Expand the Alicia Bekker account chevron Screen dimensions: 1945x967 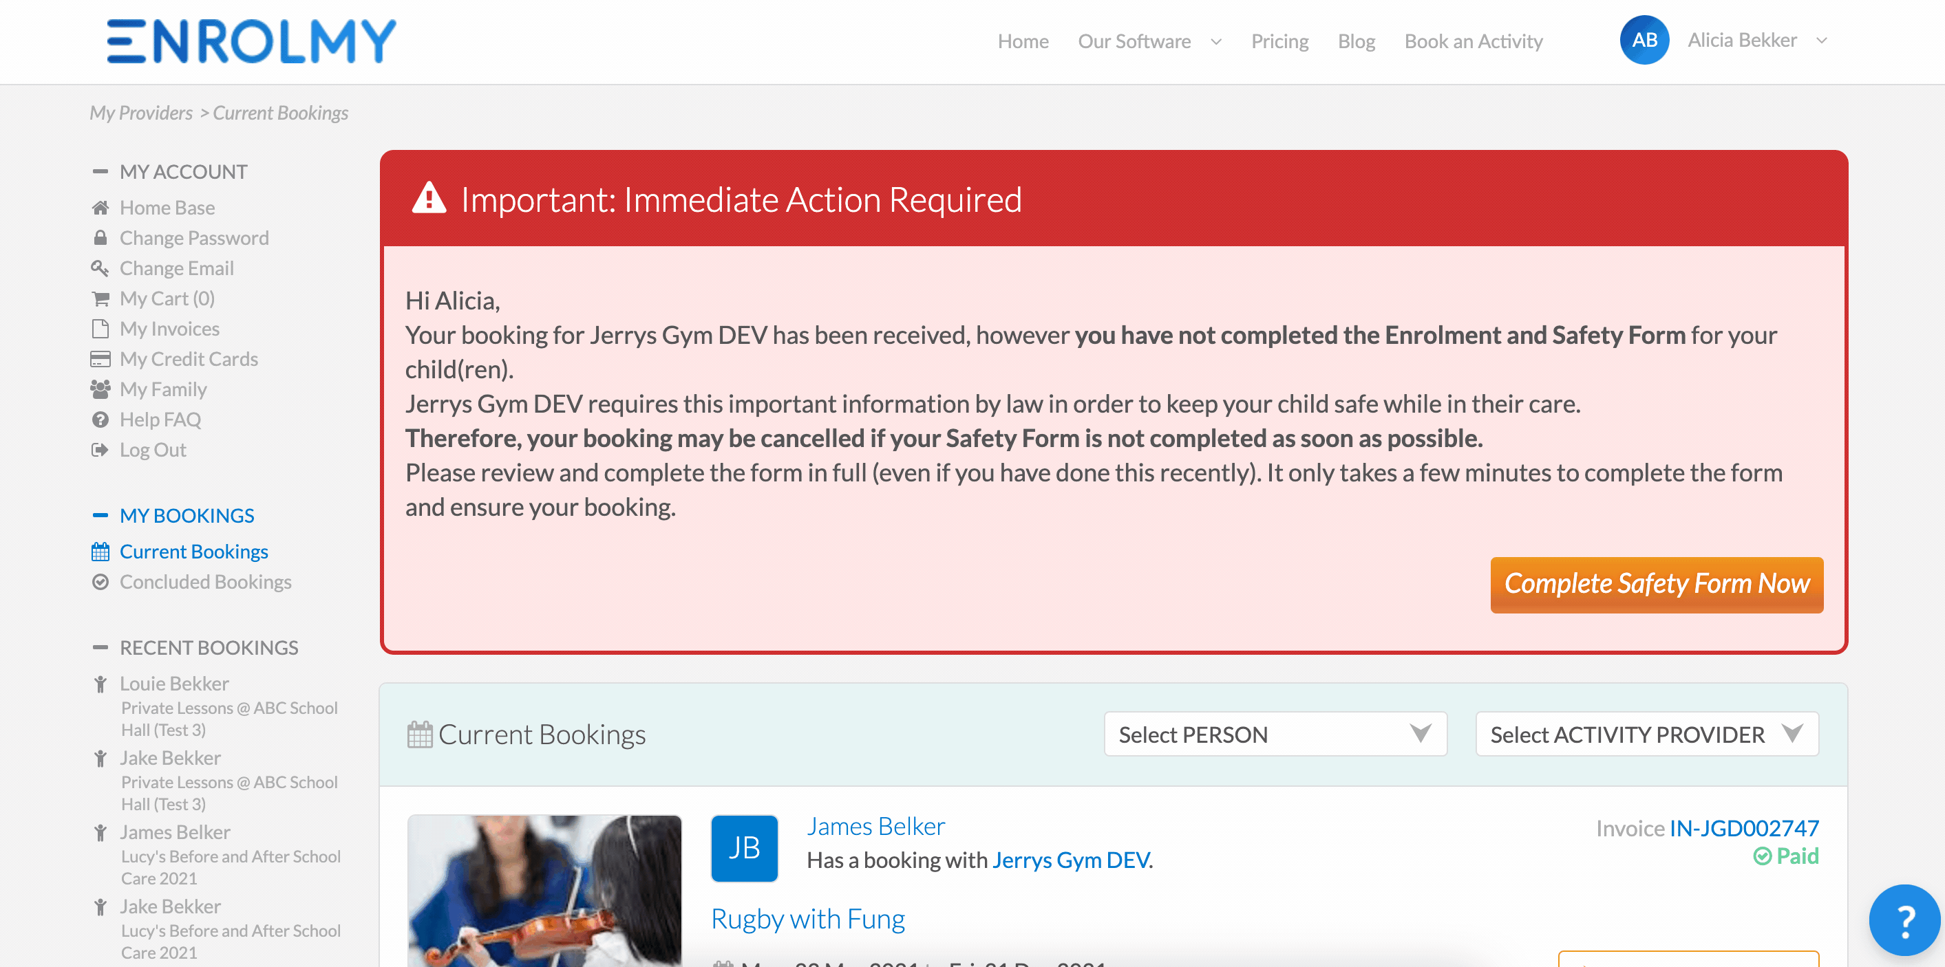pos(1821,40)
